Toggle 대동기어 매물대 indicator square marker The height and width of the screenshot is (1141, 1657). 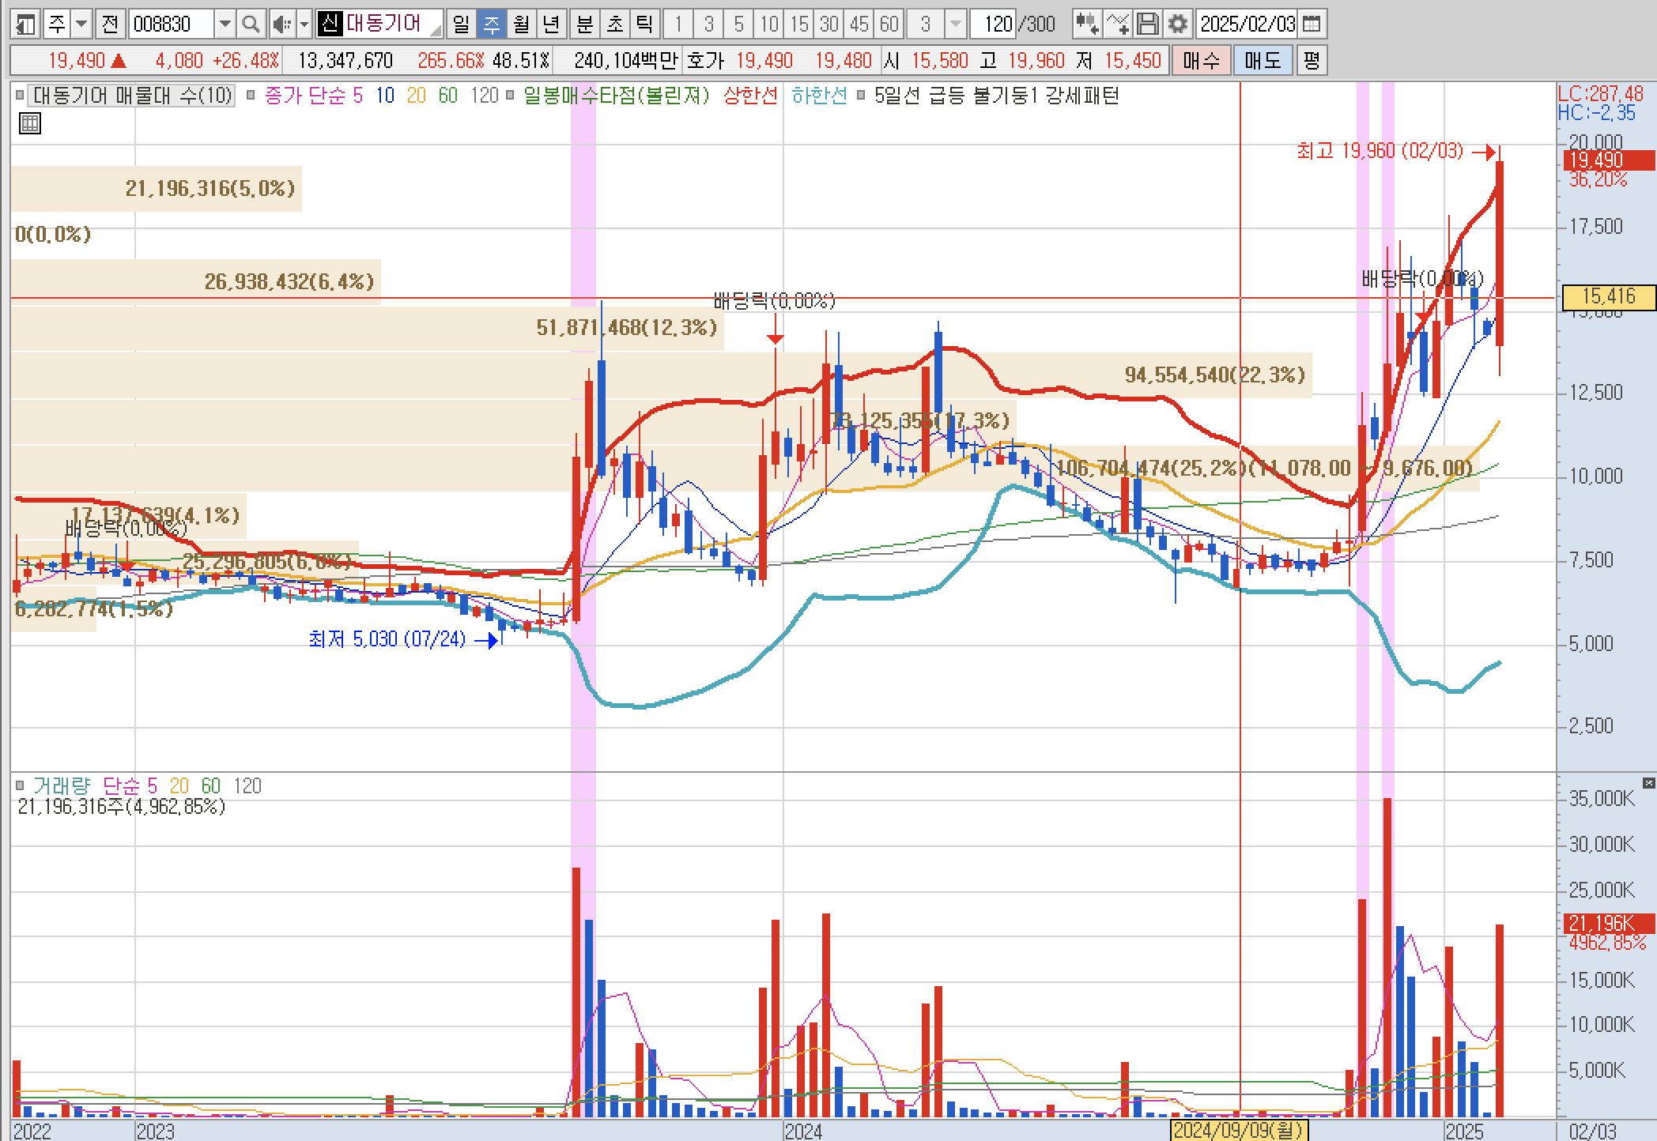(20, 96)
